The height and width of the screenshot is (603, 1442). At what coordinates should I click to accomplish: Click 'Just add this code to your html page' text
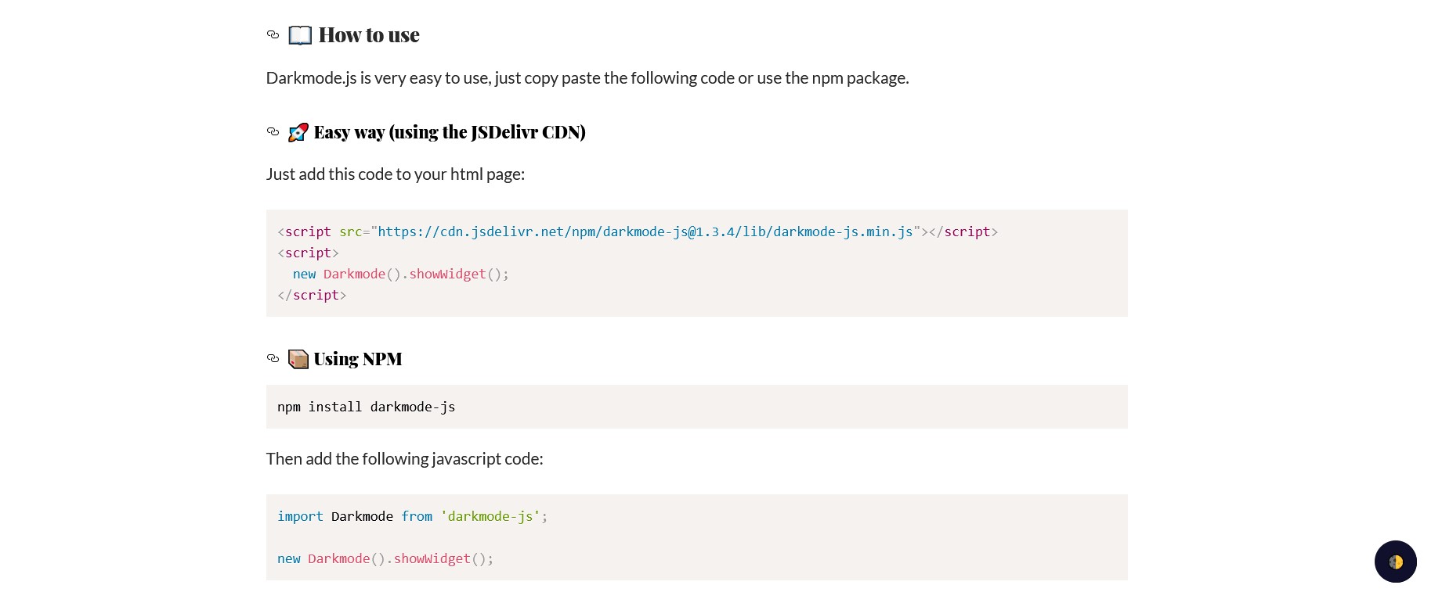[396, 174]
